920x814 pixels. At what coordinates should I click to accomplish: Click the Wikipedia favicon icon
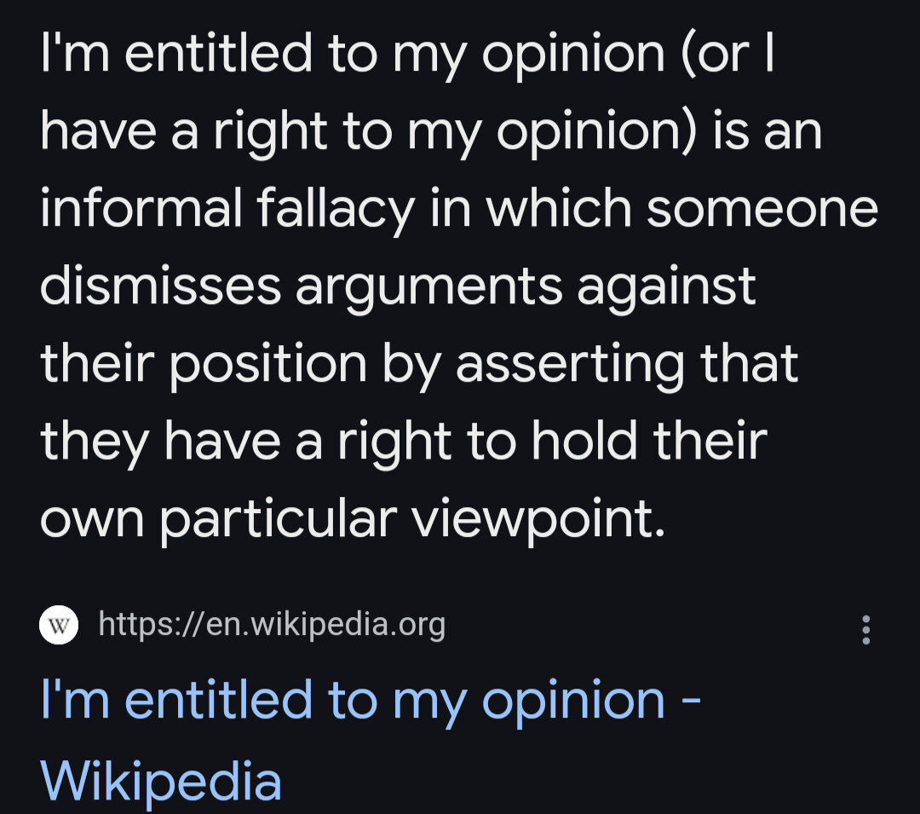click(59, 625)
